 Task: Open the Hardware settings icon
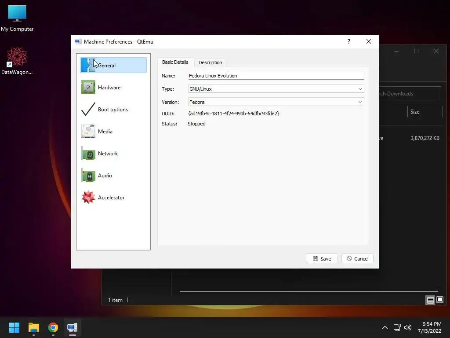88,88
